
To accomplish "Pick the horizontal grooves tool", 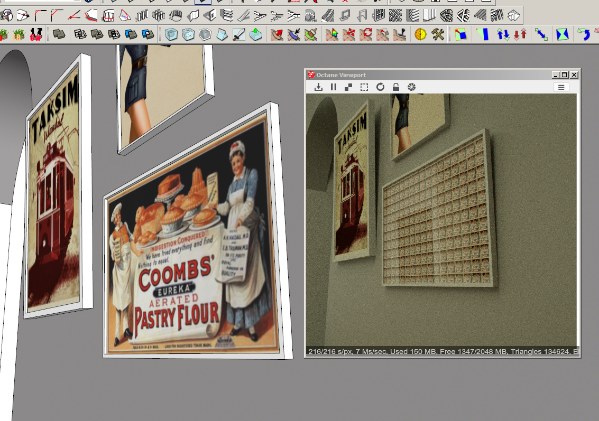I will 226,15.
